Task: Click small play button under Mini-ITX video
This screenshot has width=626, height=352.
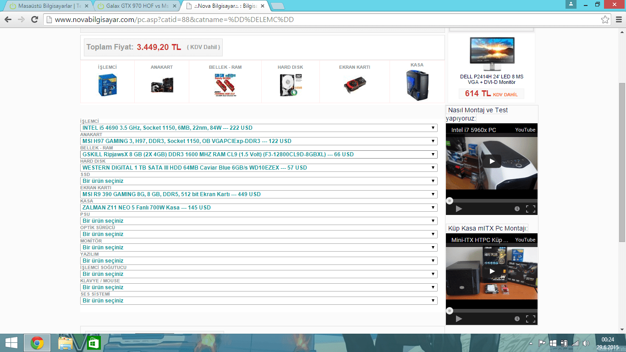Action: [x=459, y=319]
